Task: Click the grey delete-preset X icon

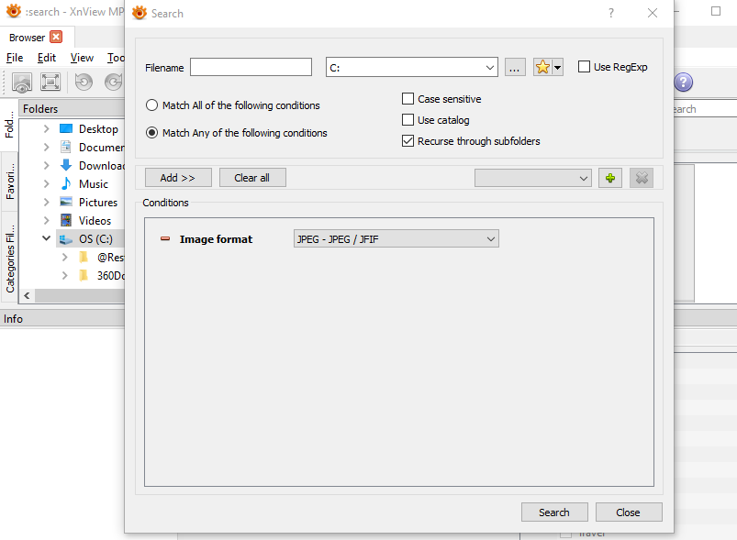Action: tap(642, 178)
